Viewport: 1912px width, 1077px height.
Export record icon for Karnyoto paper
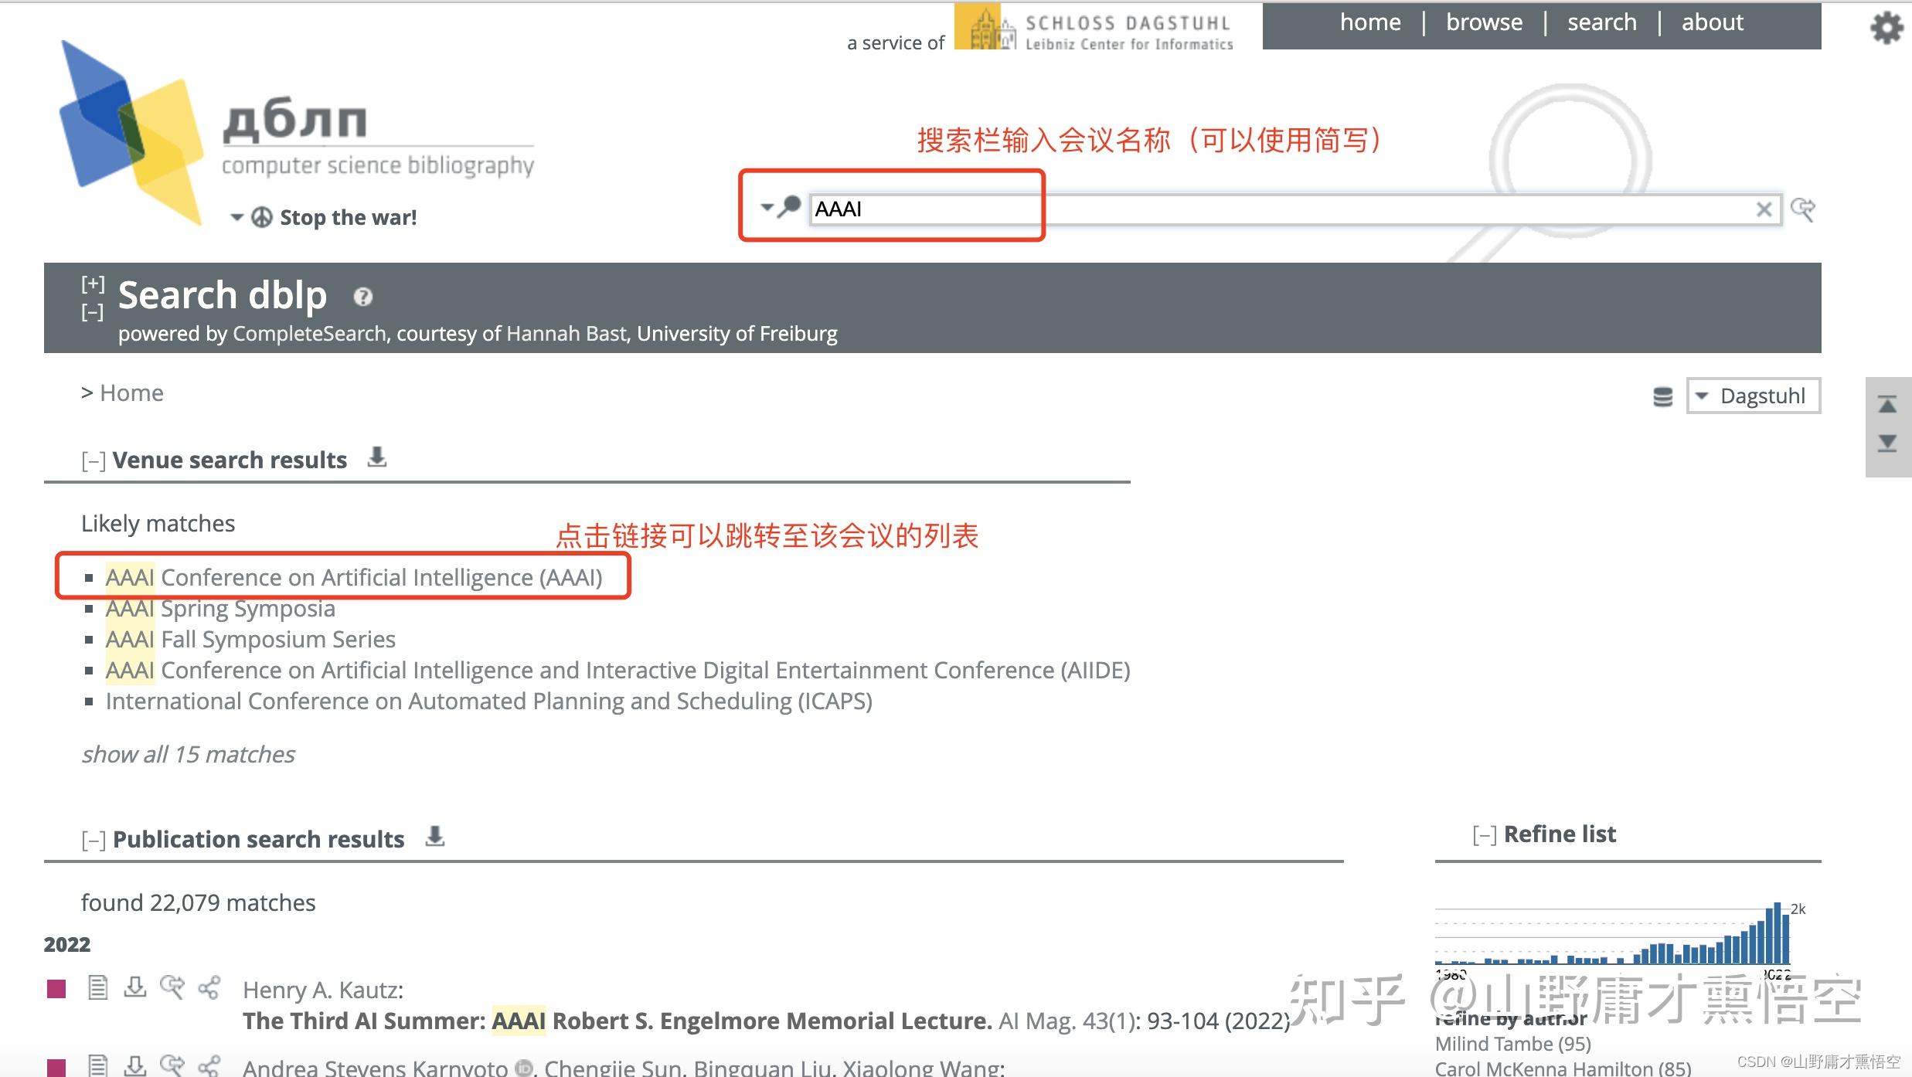click(135, 1065)
